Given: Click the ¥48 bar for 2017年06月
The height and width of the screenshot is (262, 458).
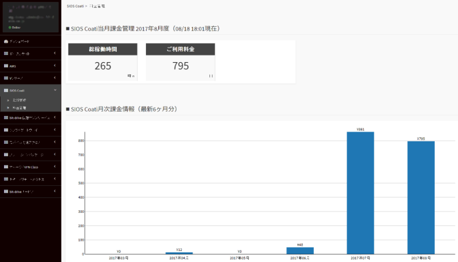Looking at the screenshot, I should click(300, 250).
